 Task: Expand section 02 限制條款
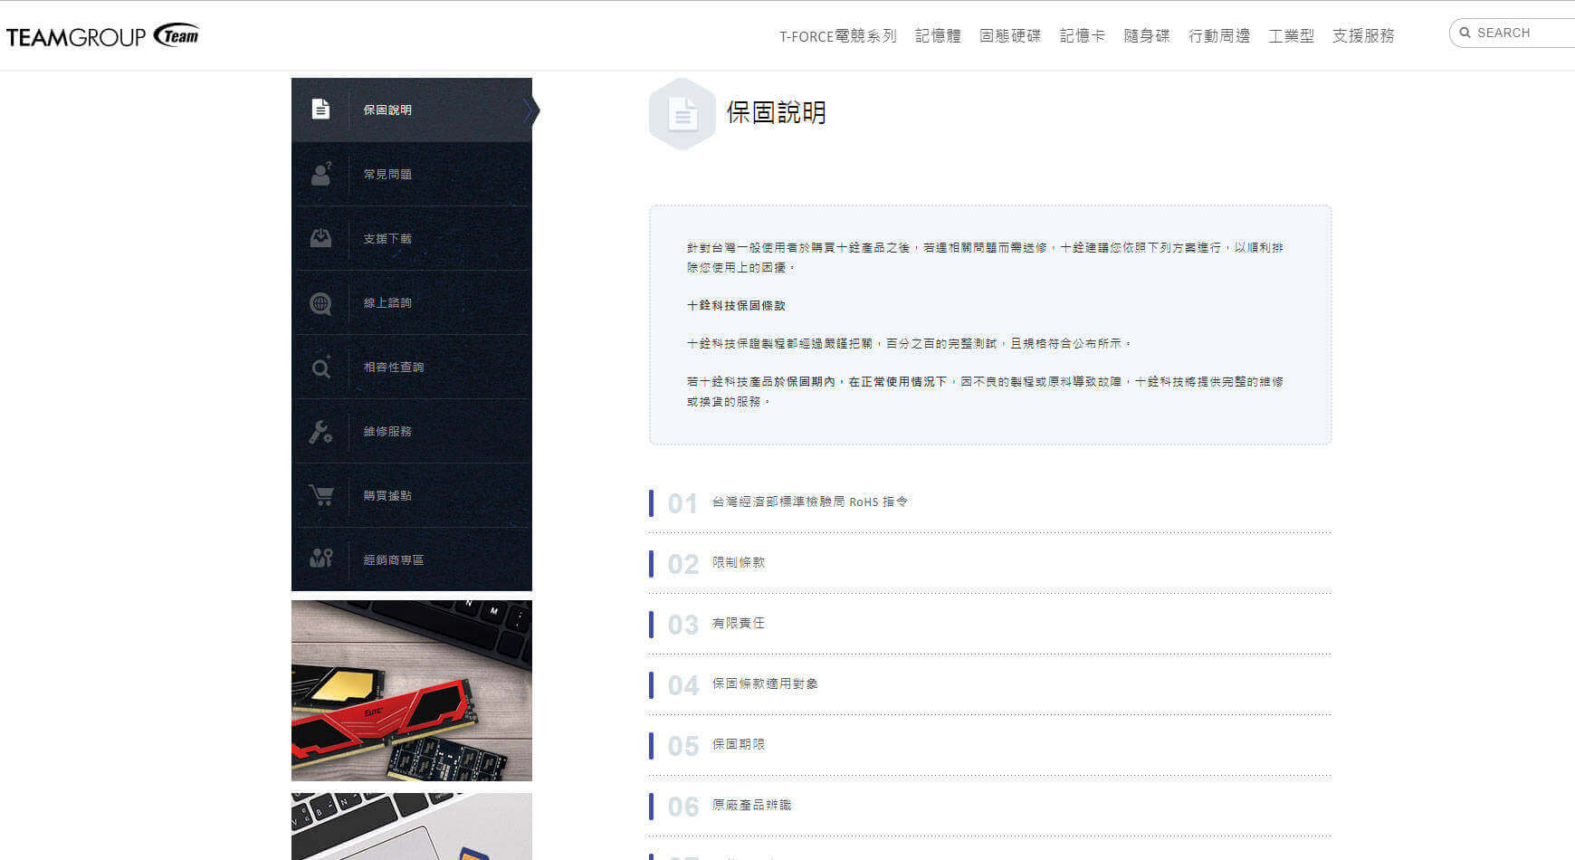990,563
